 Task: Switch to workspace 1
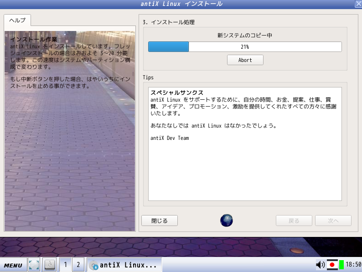66,265
